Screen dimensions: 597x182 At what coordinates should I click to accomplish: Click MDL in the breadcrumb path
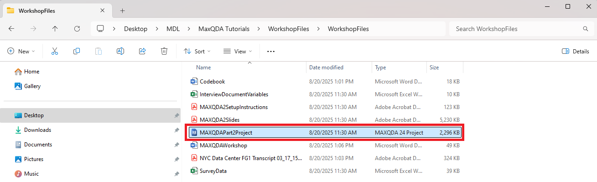(x=173, y=29)
